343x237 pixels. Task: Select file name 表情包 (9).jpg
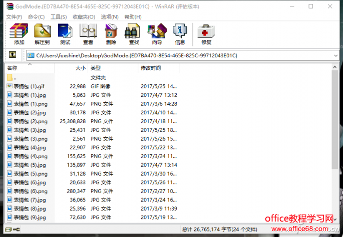coord(30,218)
